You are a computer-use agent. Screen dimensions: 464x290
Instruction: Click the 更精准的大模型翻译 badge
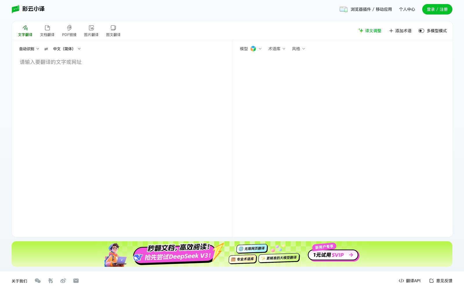[x=279, y=258]
